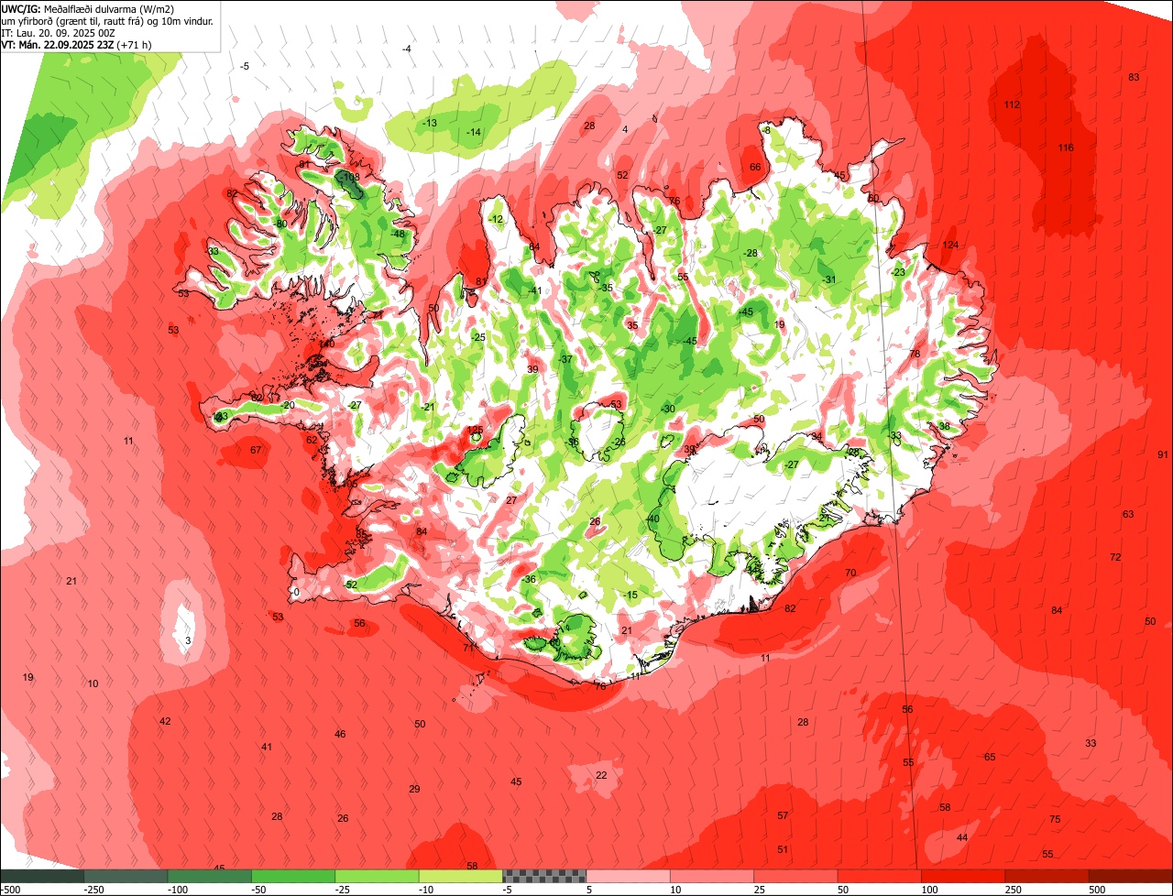Click the map value '44'
1173x896 pixels.
point(962,837)
